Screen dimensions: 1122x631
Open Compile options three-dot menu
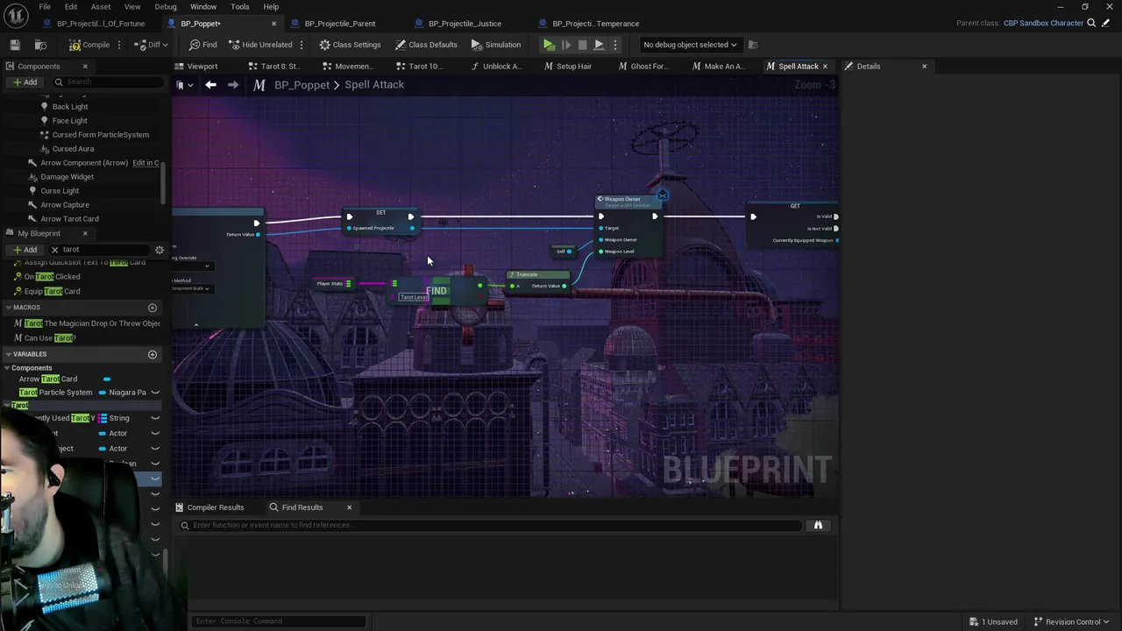click(x=121, y=45)
